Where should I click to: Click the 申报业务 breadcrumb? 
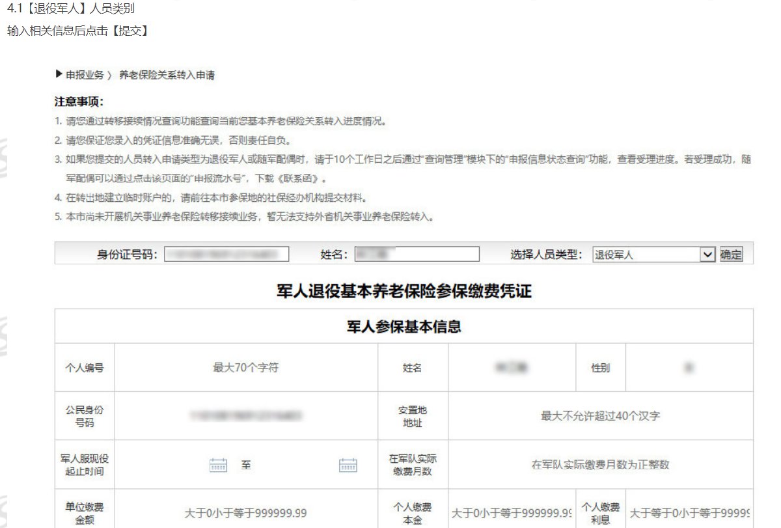pos(85,75)
